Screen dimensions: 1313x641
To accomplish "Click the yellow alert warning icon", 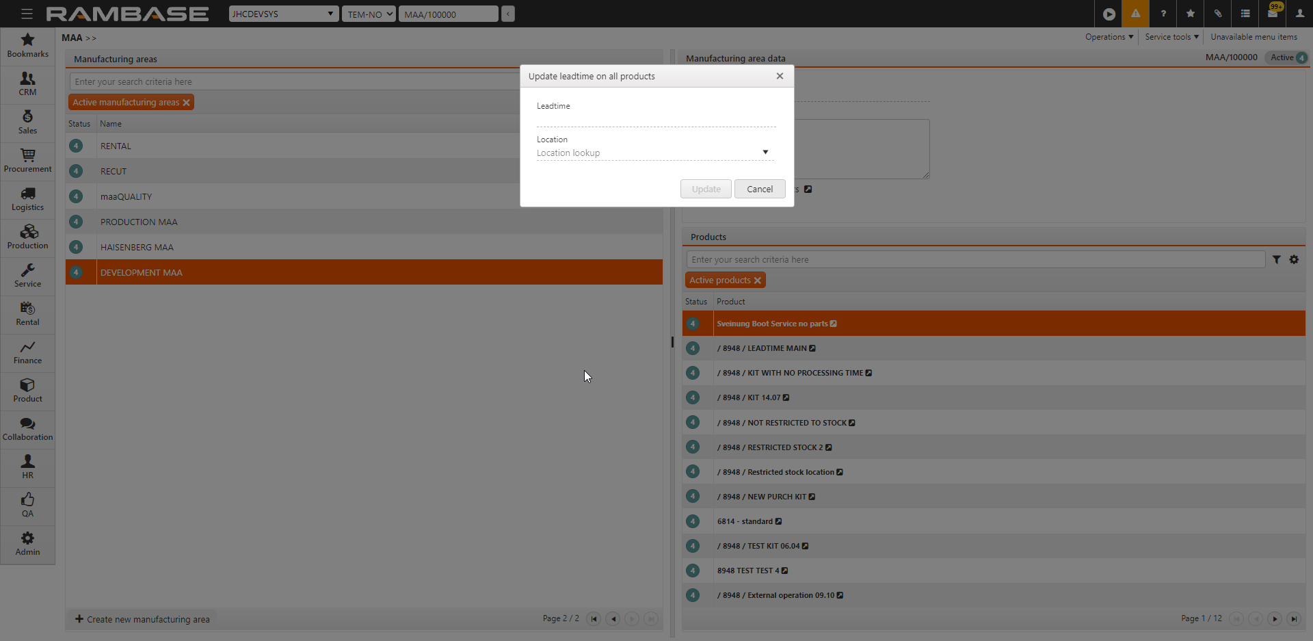I will click(x=1135, y=14).
